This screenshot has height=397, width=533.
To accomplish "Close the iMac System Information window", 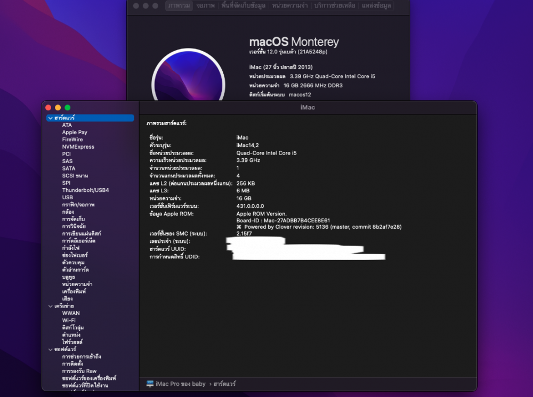I will [49, 108].
